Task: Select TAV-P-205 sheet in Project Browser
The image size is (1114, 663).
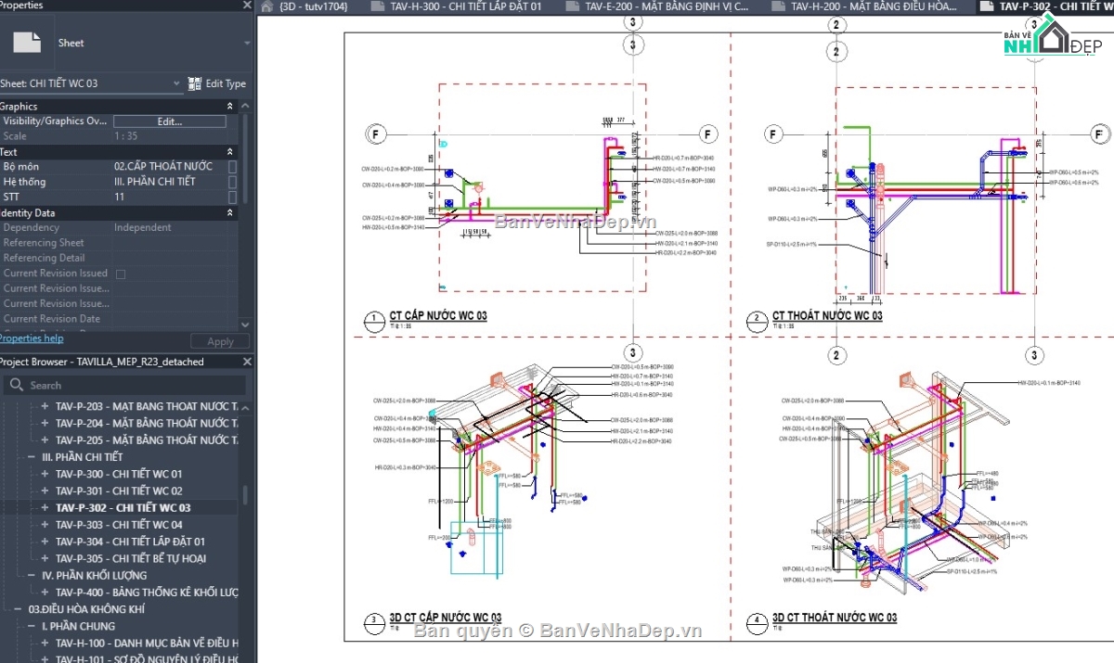Action: click(x=147, y=440)
